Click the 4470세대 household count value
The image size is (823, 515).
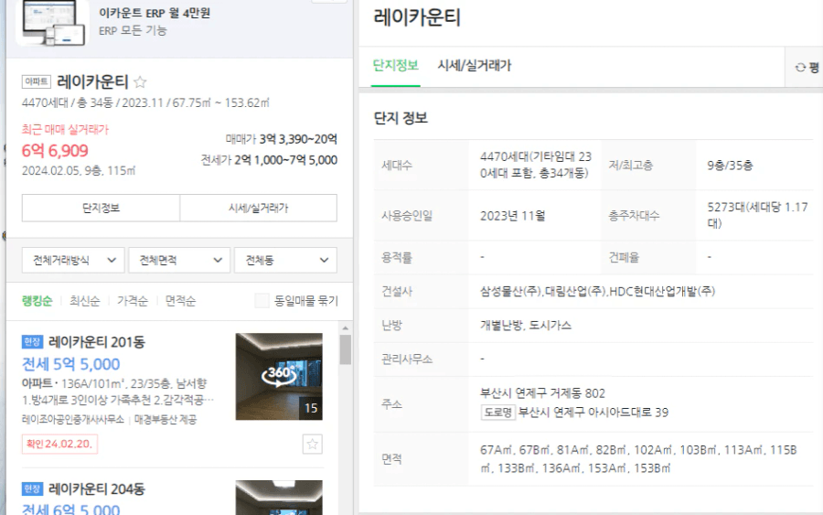tap(536, 165)
